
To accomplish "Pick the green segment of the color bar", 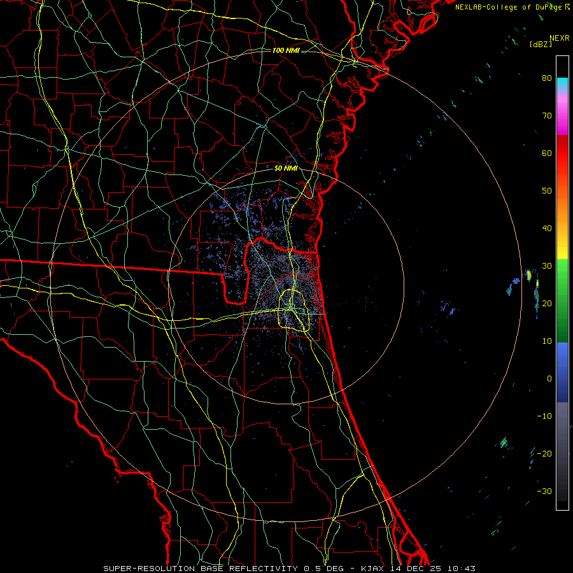I will pyautogui.click(x=562, y=301).
